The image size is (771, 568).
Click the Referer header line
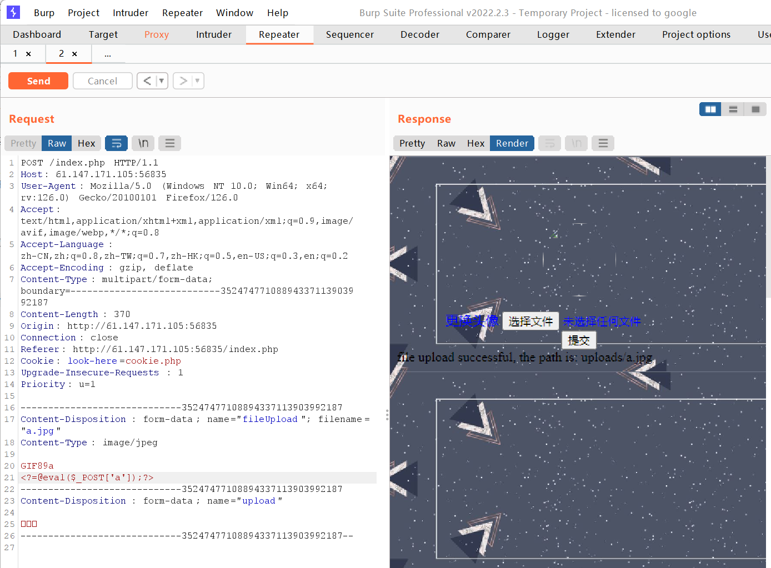149,349
